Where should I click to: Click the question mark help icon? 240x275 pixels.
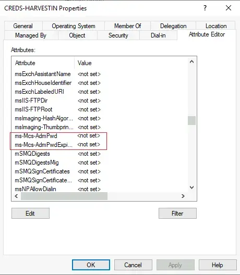click(205, 8)
